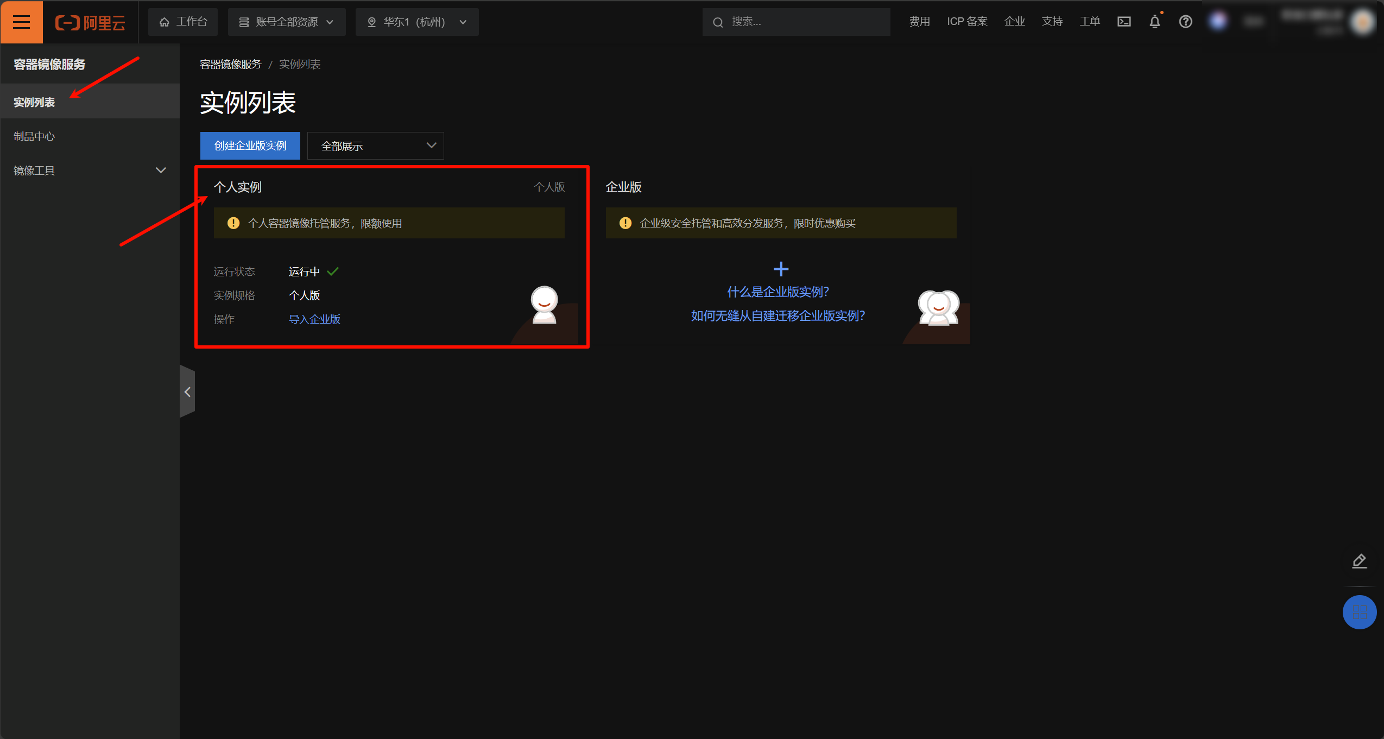Image resolution: width=1384 pixels, height=739 pixels.
Task: Collapse the left sidebar panel
Action: (187, 391)
